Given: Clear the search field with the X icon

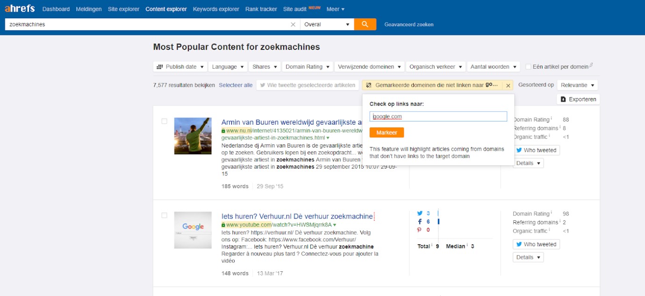Looking at the screenshot, I should [x=293, y=24].
